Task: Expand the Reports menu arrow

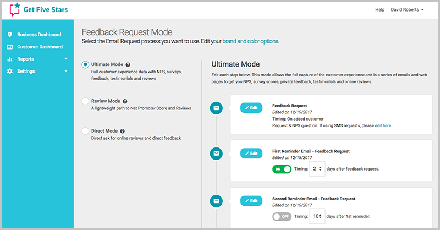Action: (x=66, y=59)
